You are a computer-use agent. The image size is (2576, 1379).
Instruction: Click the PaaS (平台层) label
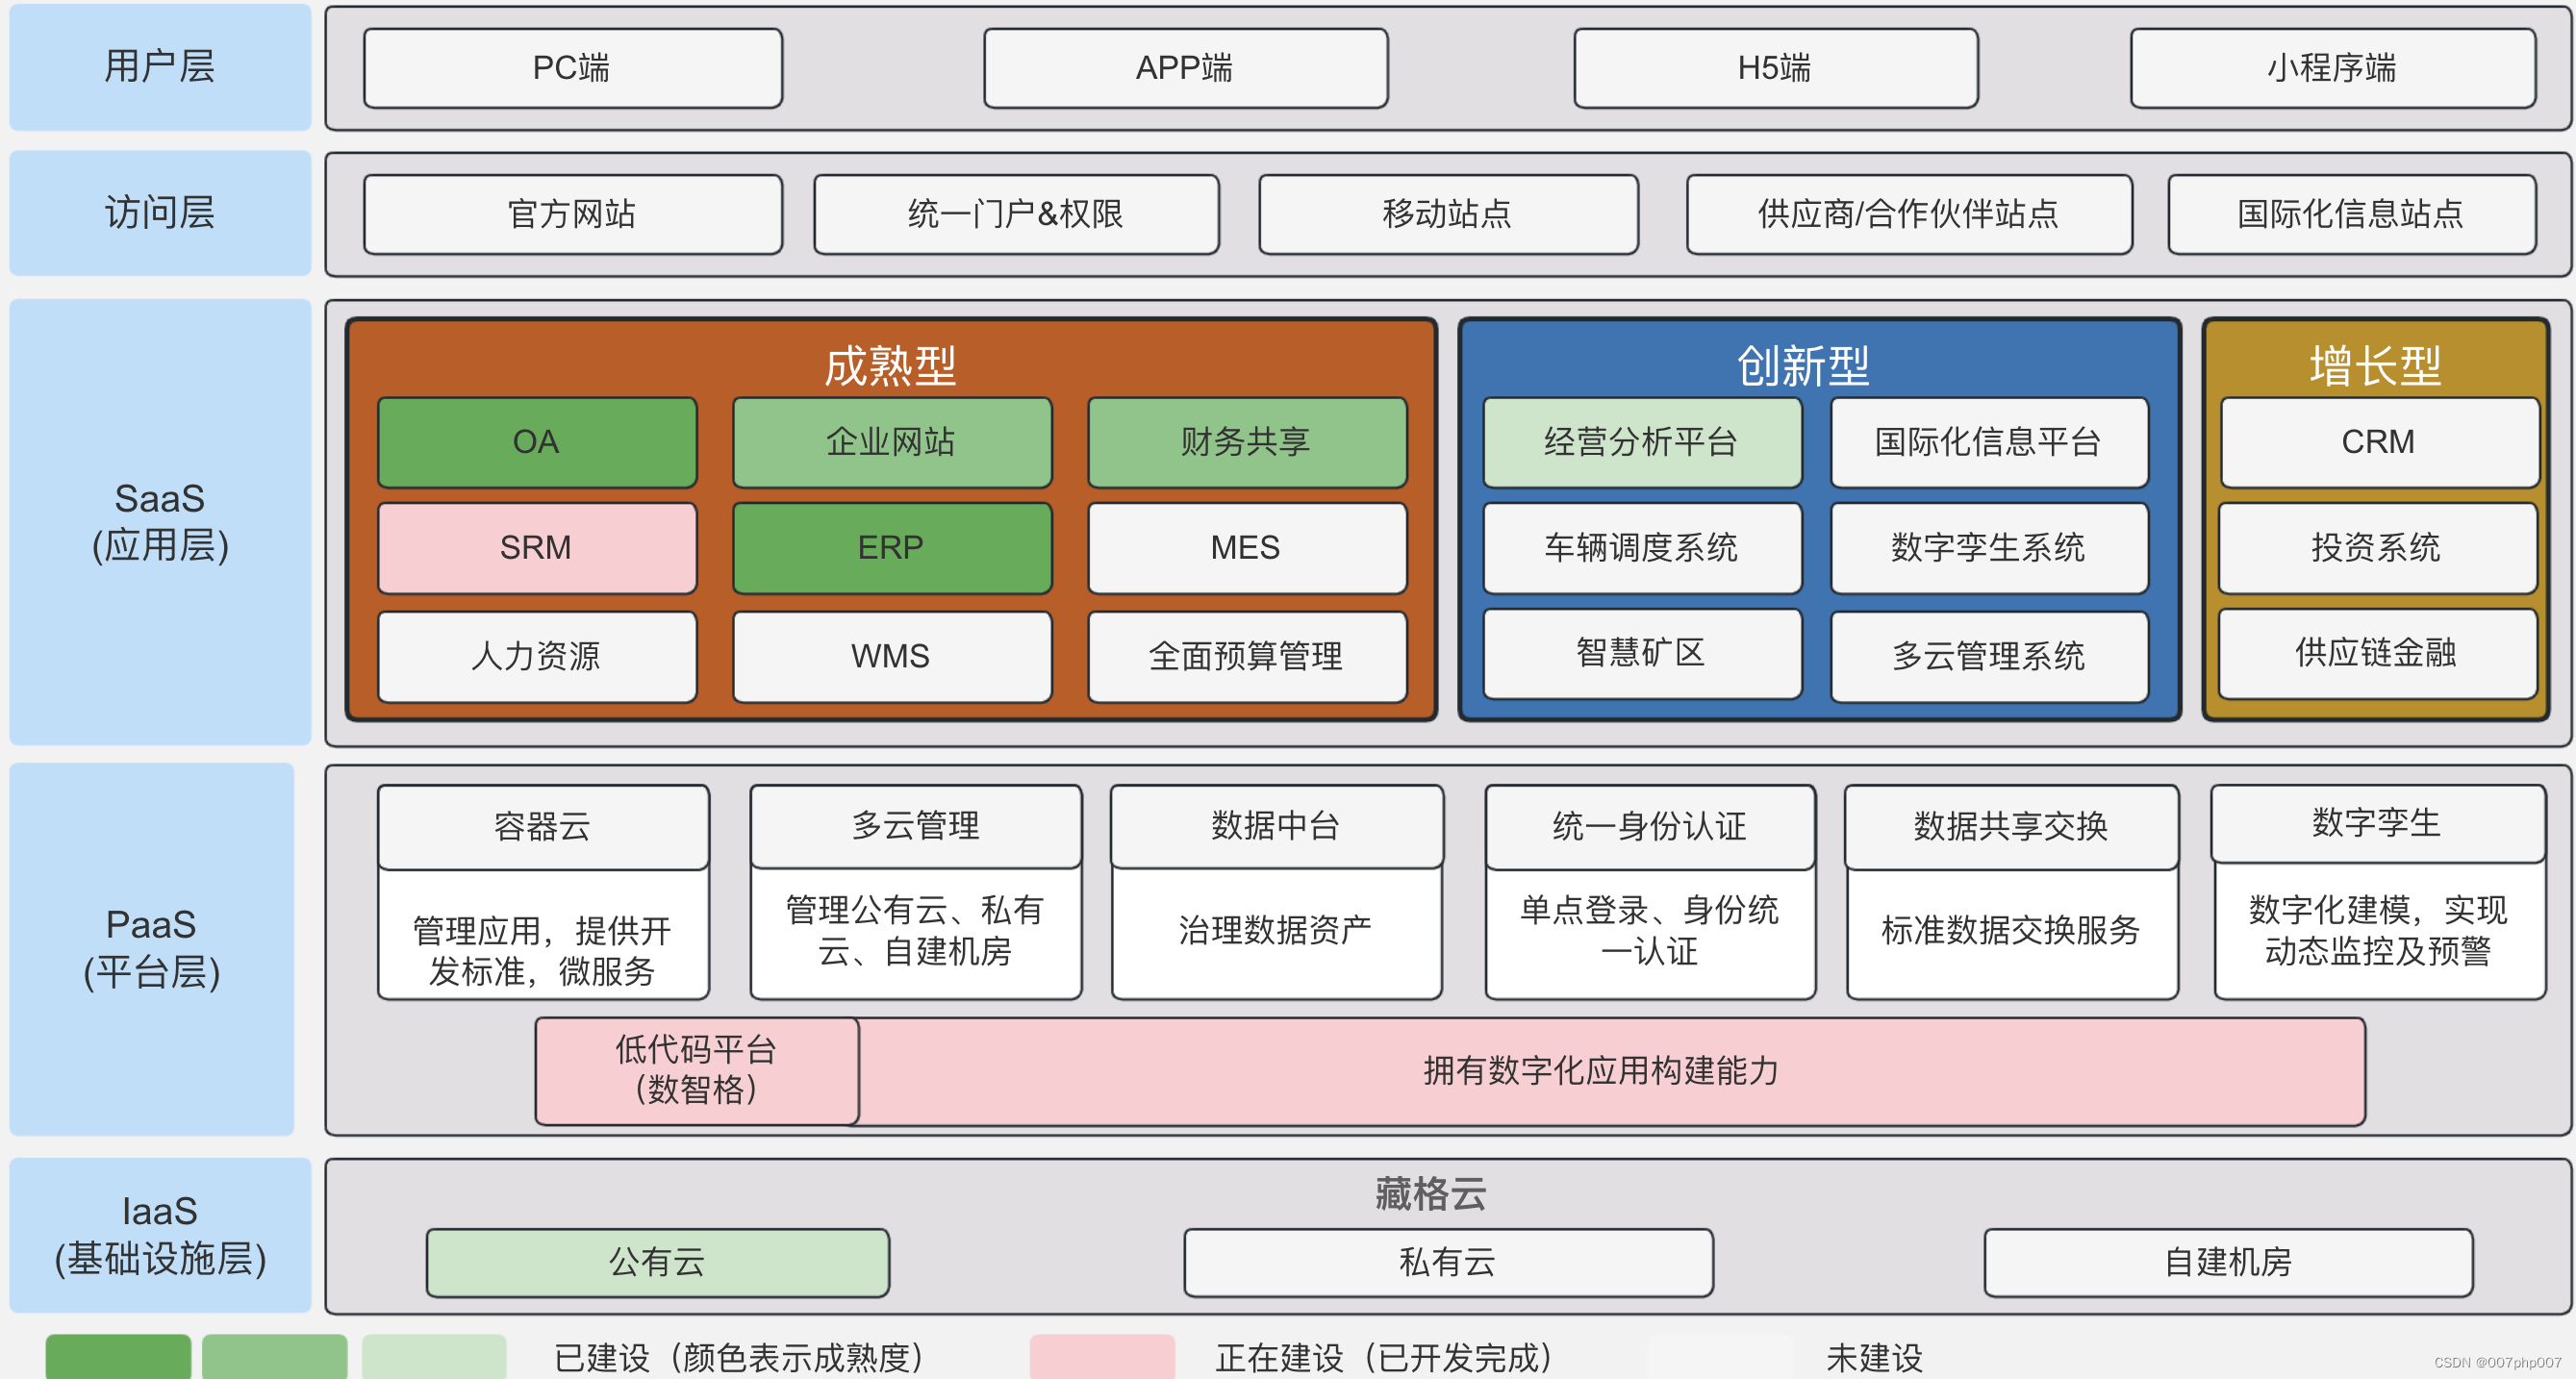[152, 949]
